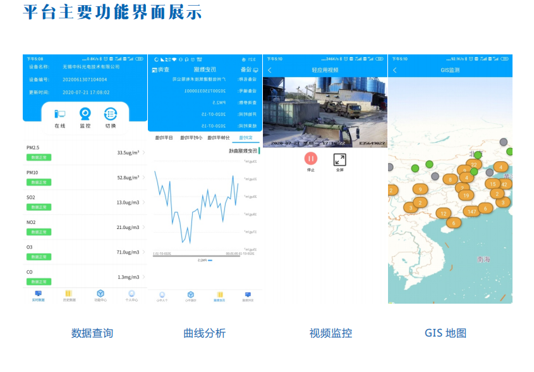Expand the PM10 52.8ug/m³ row
The image size is (534, 372).
85,177
